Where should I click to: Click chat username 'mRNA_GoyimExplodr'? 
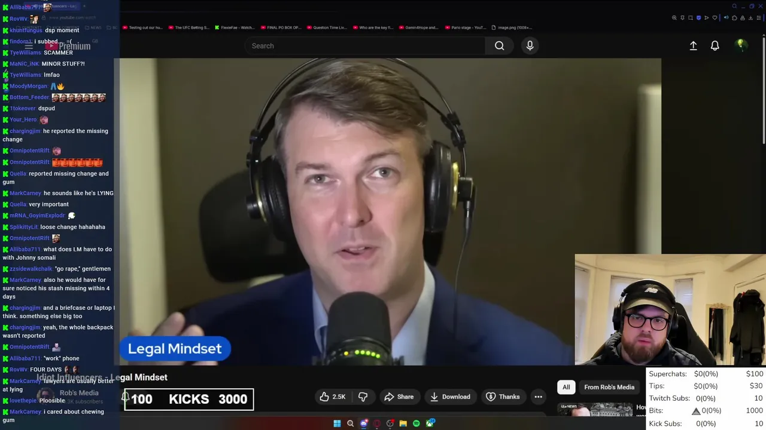[37, 216]
